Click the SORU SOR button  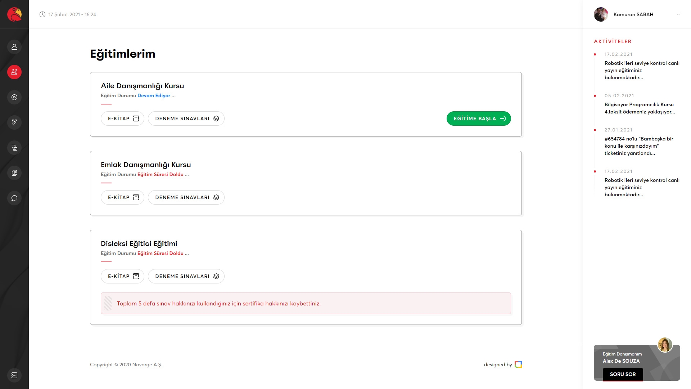point(623,374)
